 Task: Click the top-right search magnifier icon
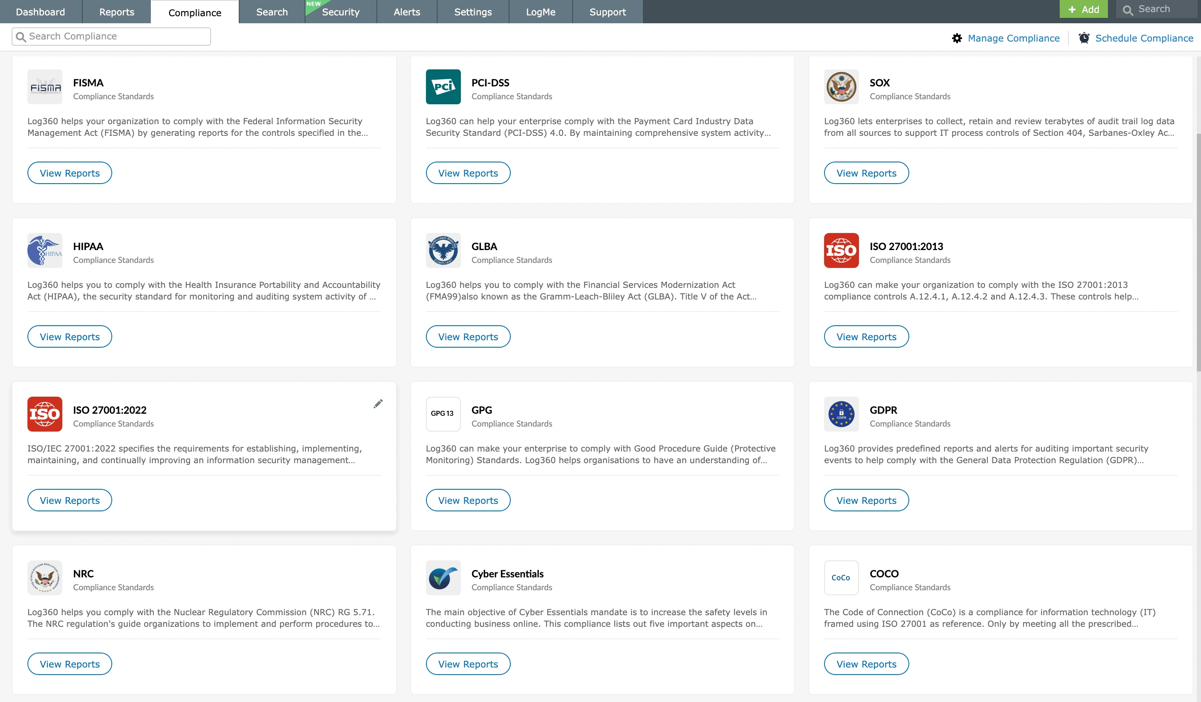point(1127,10)
